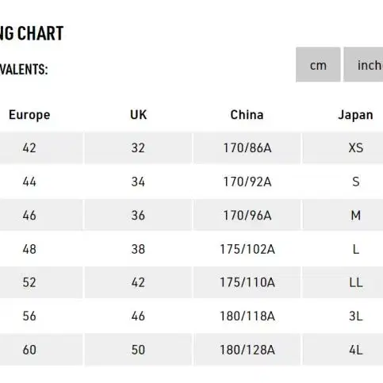The image size is (383, 383).
Task: Click the Japan column header
Action: point(355,115)
